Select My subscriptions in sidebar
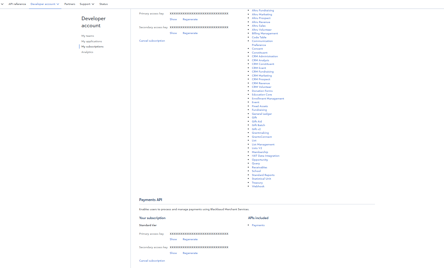This screenshot has height=268, width=444. pyautogui.click(x=92, y=47)
